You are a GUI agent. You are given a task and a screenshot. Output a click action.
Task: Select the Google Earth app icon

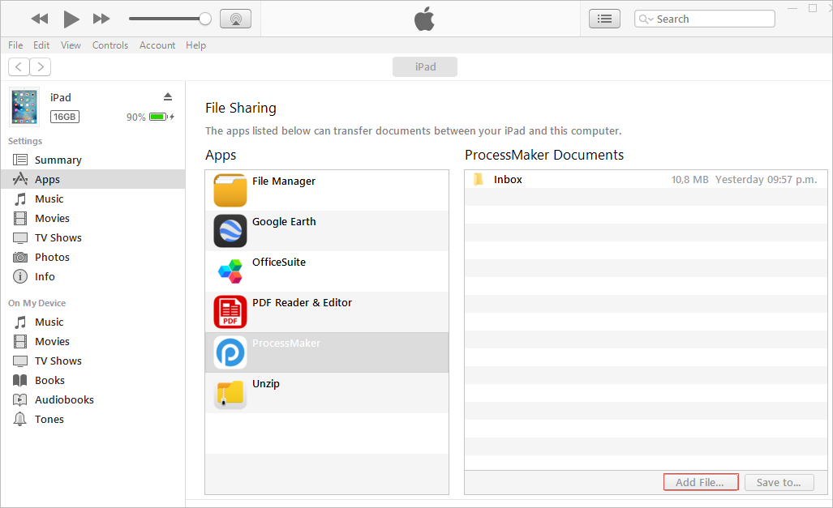(x=230, y=231)
